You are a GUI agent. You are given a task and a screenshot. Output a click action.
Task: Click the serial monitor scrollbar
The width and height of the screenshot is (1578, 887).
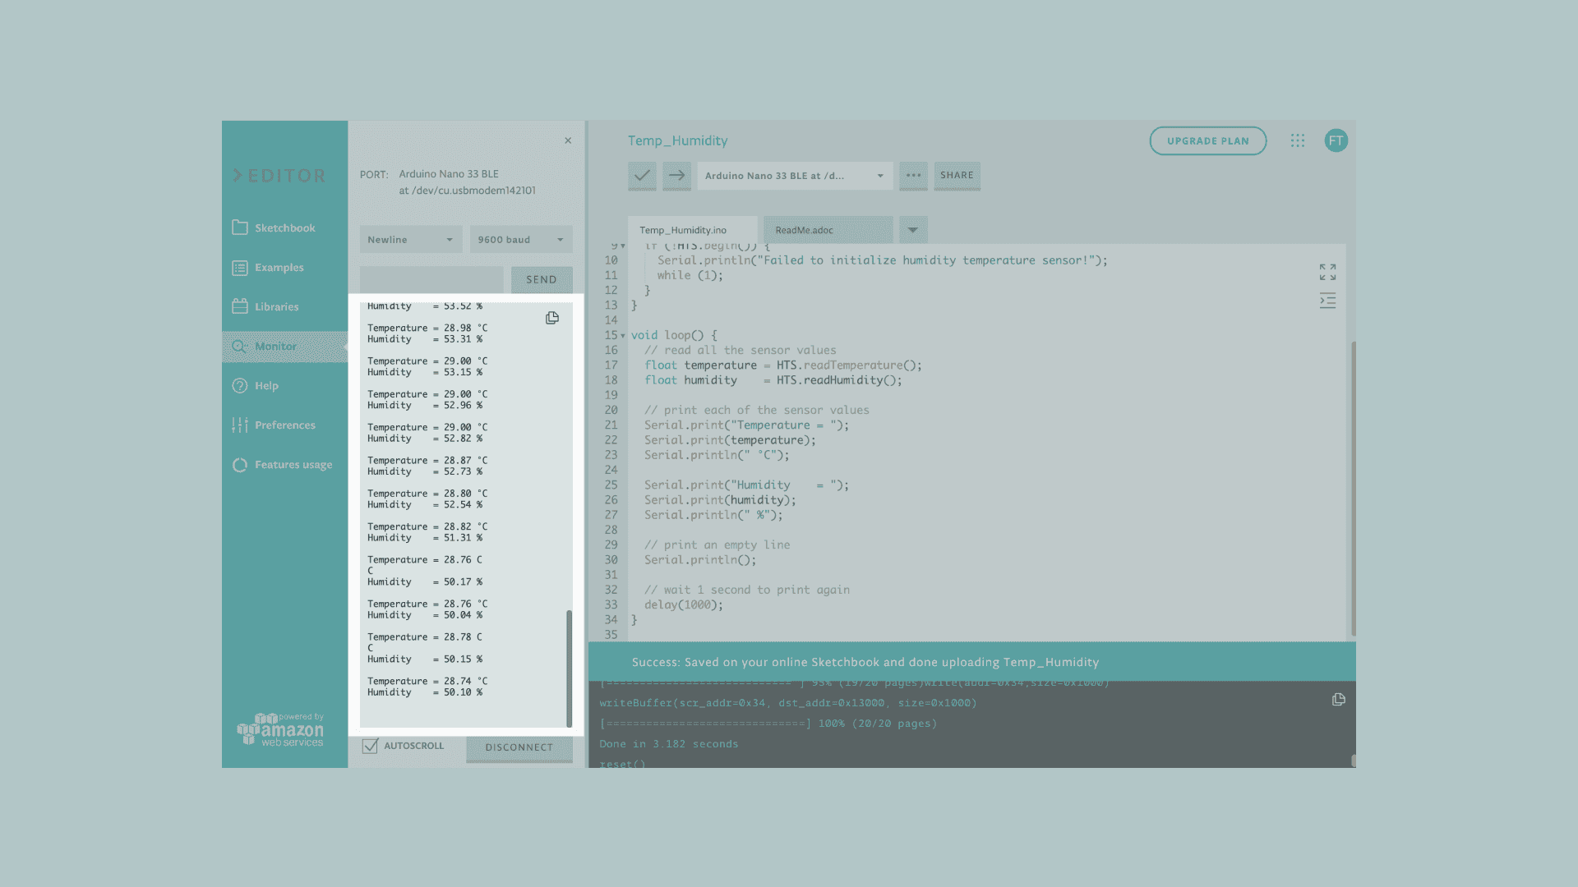(569, 667)
